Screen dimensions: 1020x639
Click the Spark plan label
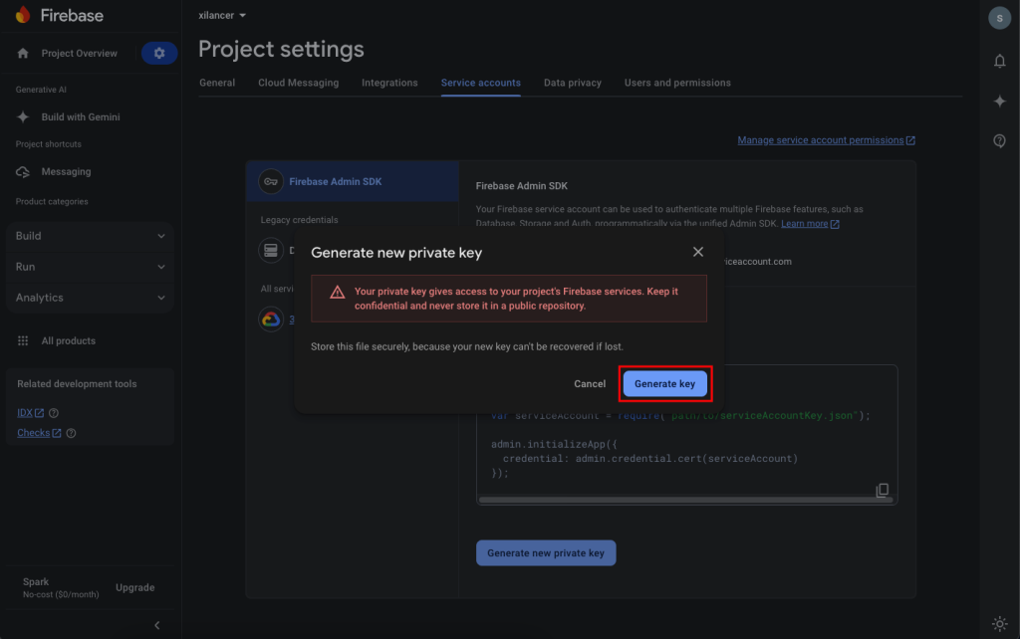point(36,582)
